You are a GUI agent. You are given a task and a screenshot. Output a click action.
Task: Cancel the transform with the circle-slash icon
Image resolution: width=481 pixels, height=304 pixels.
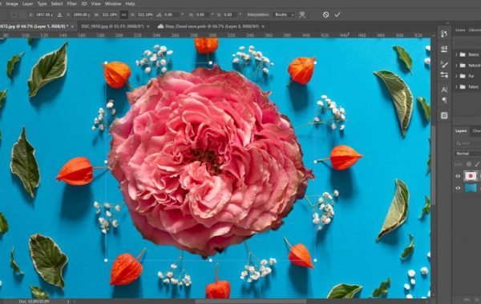pos(325,14)
